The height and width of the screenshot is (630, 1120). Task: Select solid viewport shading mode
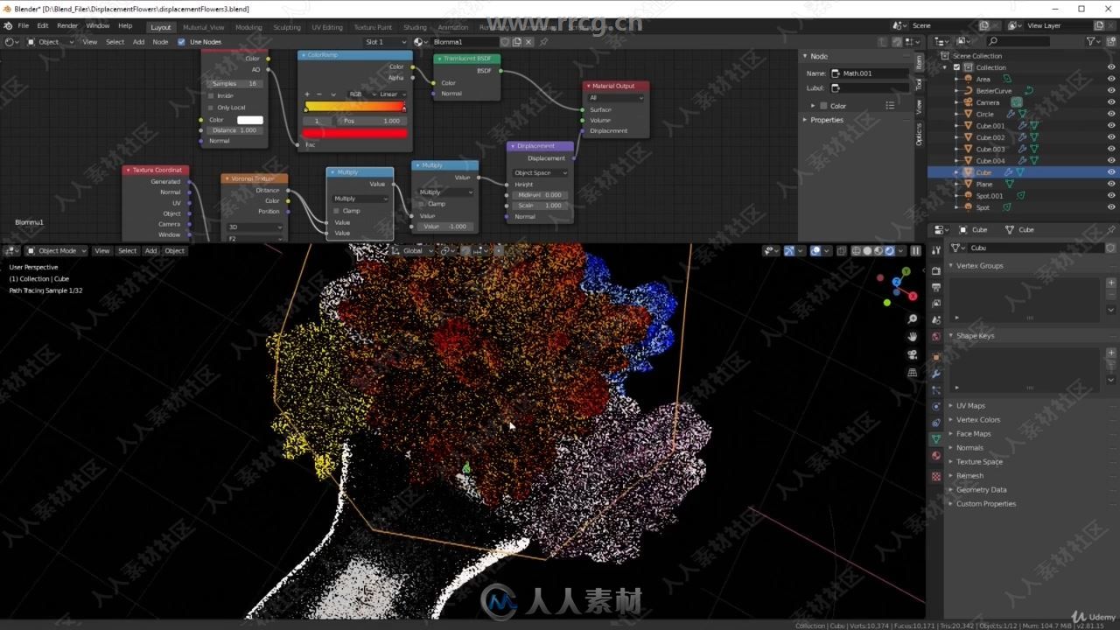pyautogui.click(x=867, y=250)
